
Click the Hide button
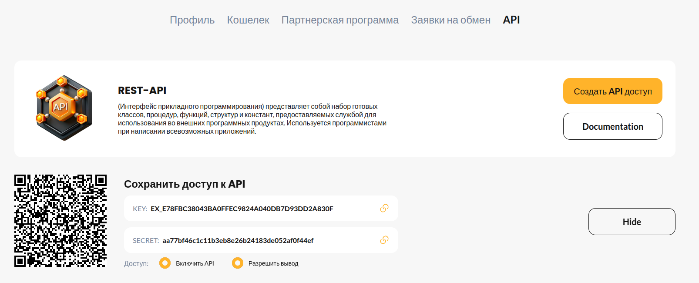[632, 222]
